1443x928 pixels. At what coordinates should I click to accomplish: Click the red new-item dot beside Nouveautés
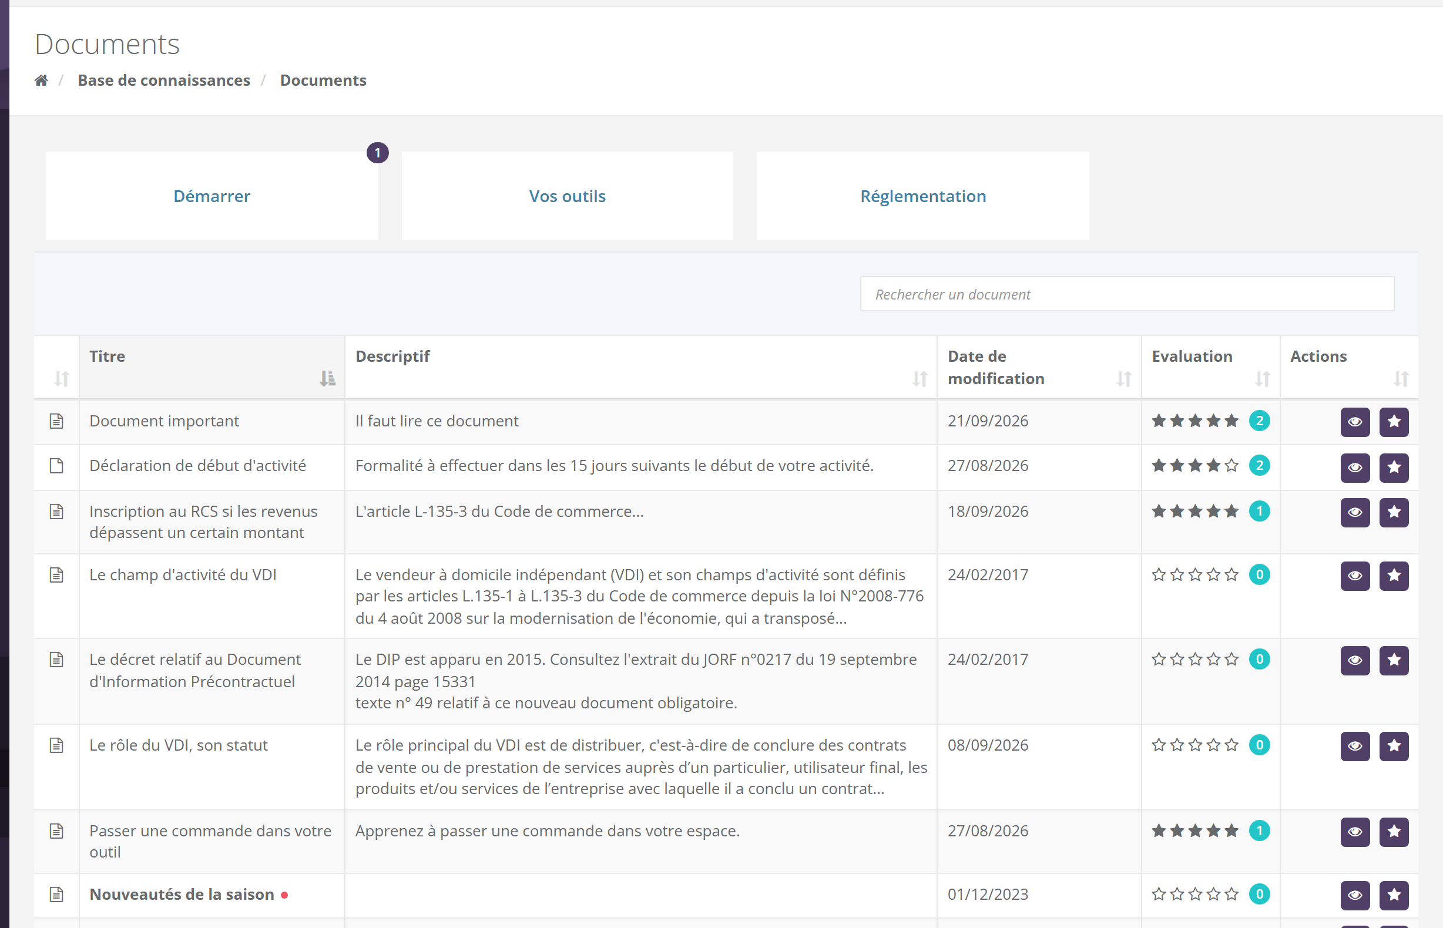pos(284,896)
